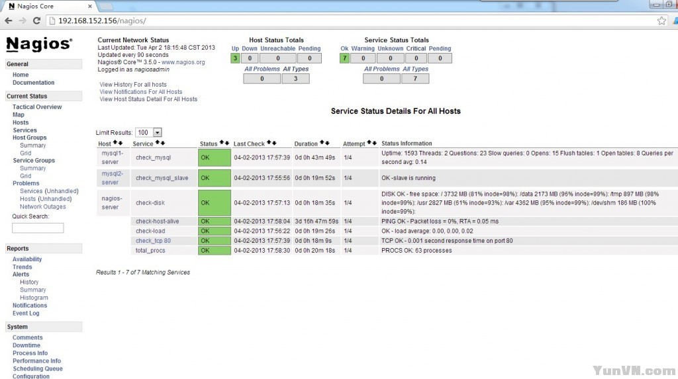Screen dimensions: 678x379
Task: Open Process Info
Action: point(30,353)
